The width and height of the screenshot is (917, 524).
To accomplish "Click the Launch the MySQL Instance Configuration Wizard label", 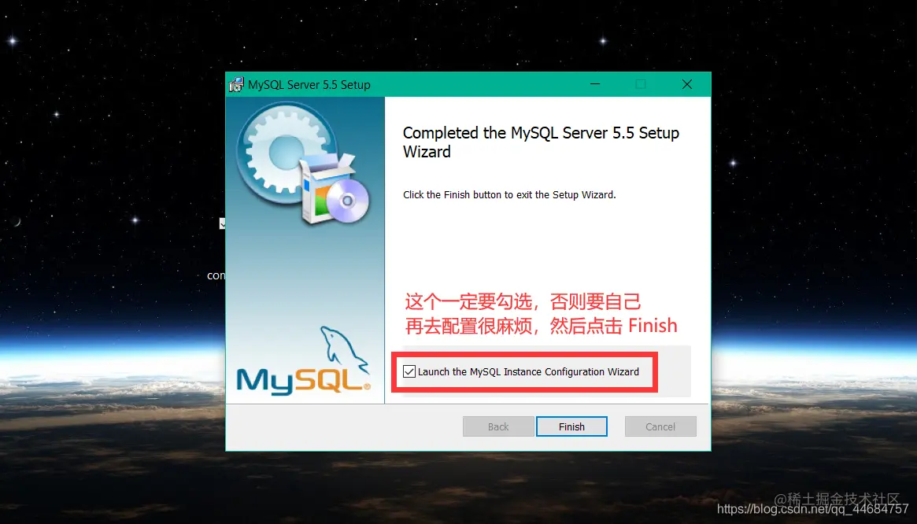I will (x=528, y=372).
